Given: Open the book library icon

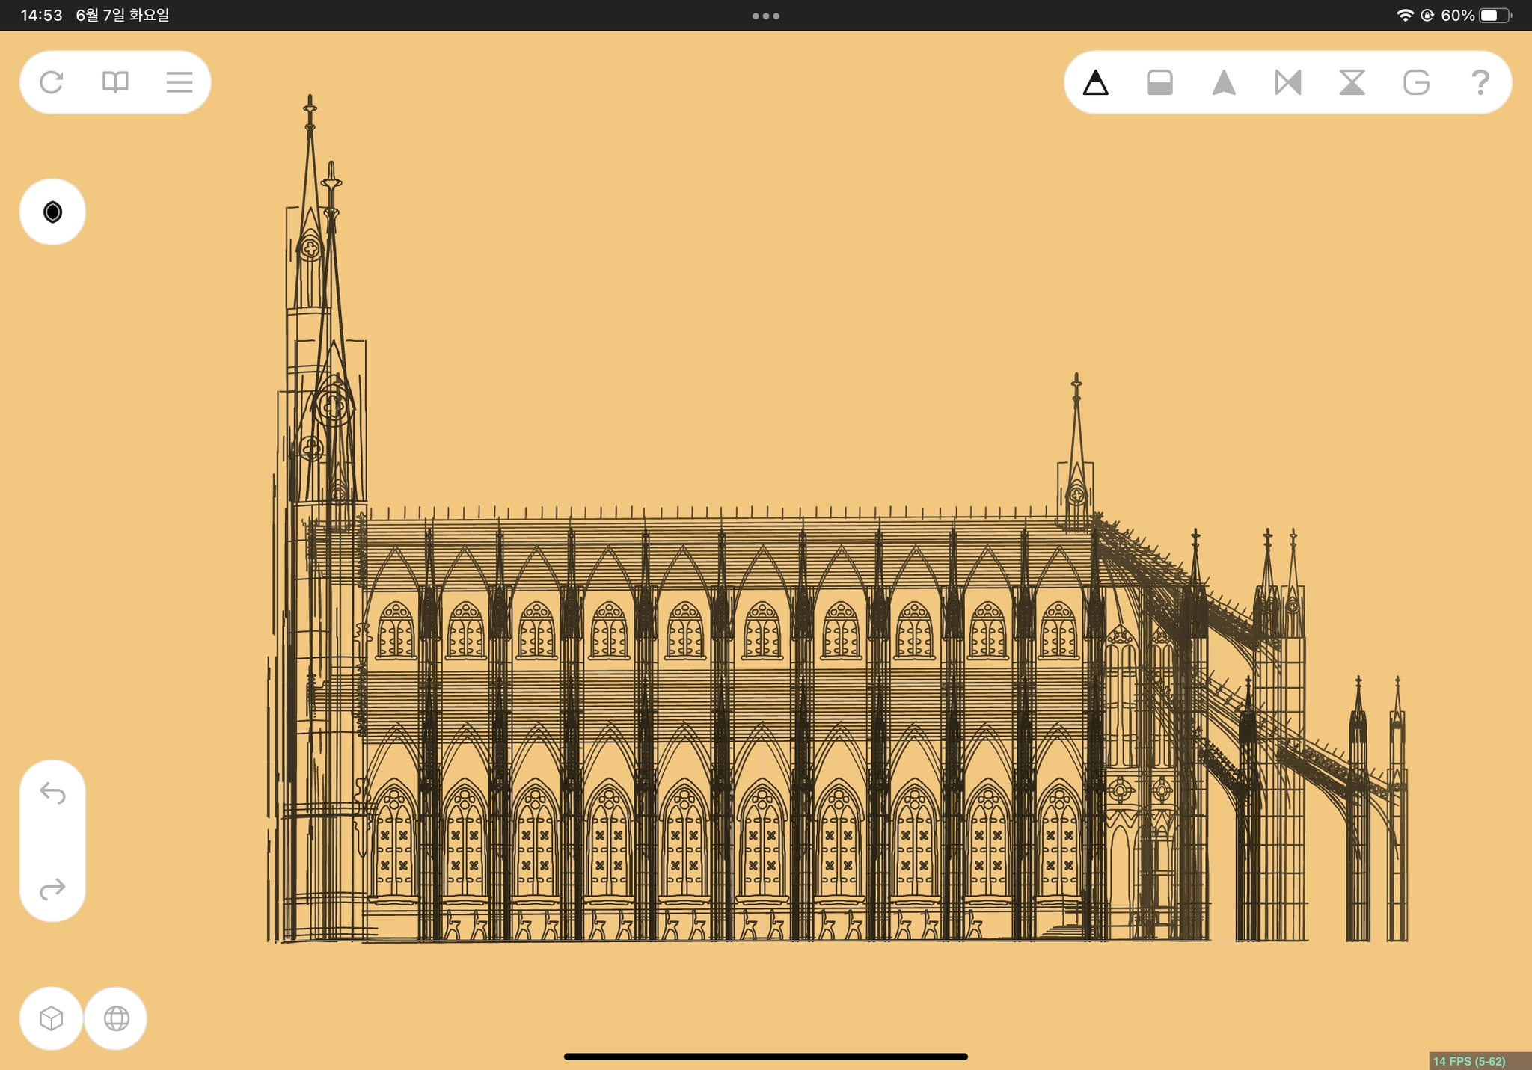Looking at the screenshot, I should [115, 82].
